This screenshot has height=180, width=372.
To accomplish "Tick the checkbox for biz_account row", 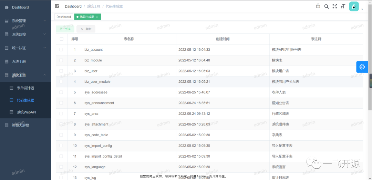I will tap(61, 50).
